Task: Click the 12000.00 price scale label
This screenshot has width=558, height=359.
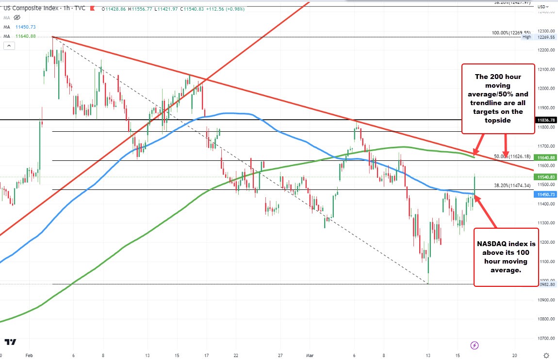Action: click(546, 89)
